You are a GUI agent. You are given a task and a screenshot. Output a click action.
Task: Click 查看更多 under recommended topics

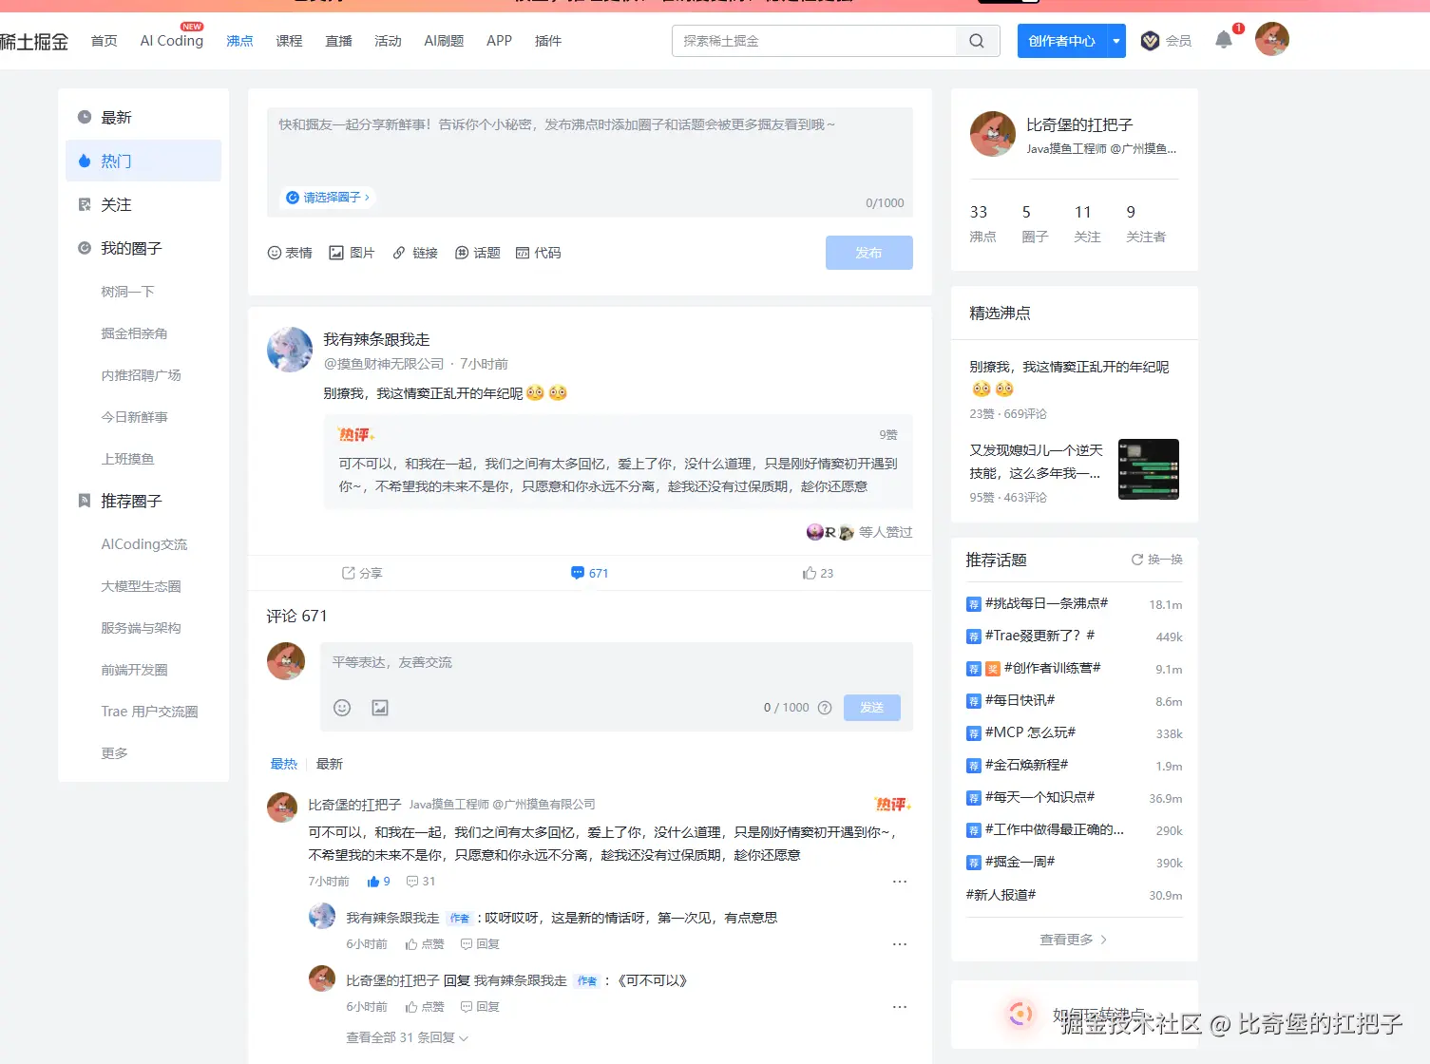(x=1074, y=940)
